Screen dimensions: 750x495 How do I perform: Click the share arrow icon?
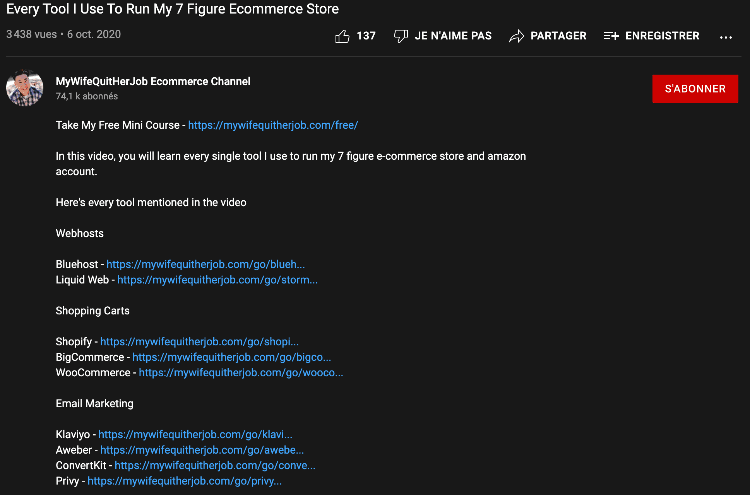[517, 36]
